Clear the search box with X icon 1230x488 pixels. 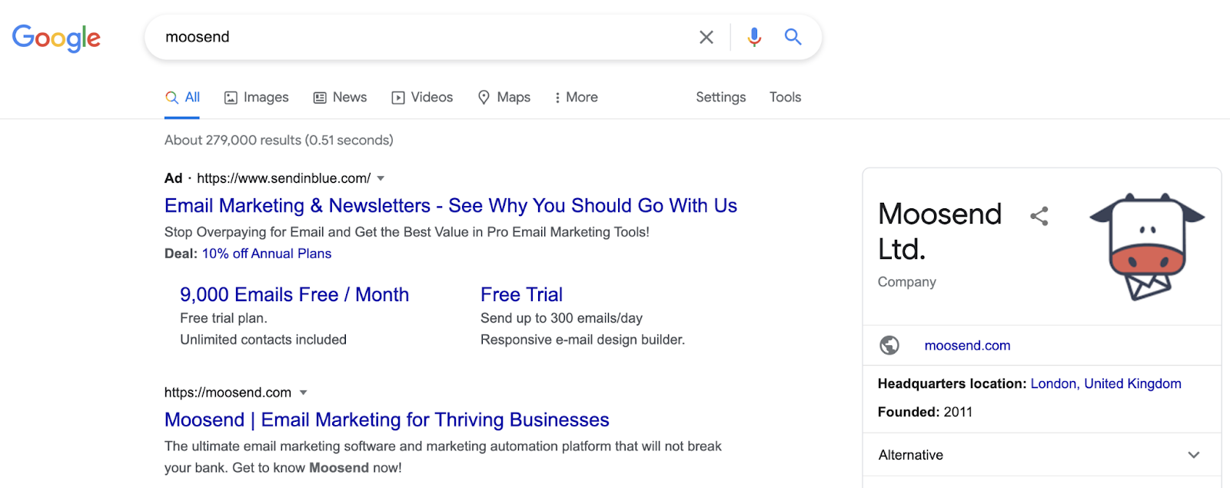point(706,37)
